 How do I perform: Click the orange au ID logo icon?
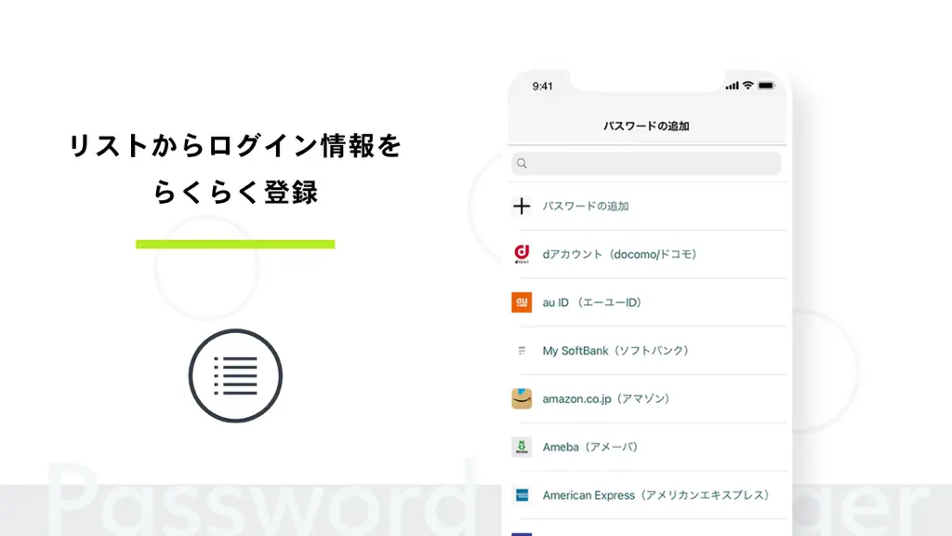point(522,302)
